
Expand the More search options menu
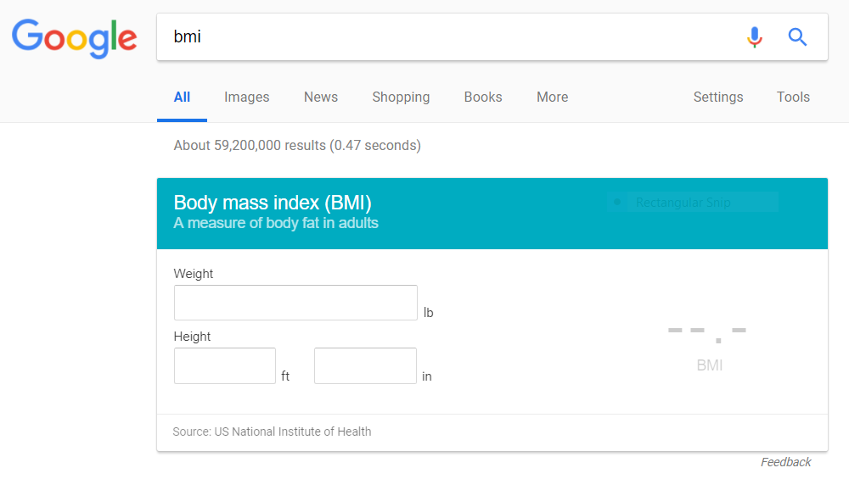[553, 97]
